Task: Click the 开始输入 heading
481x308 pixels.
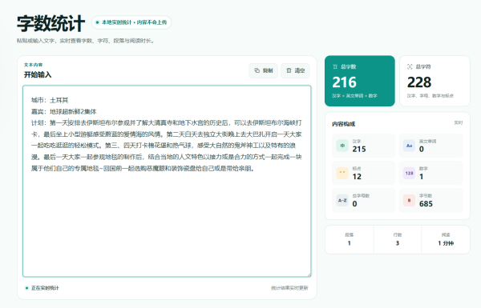Action: 38,74
